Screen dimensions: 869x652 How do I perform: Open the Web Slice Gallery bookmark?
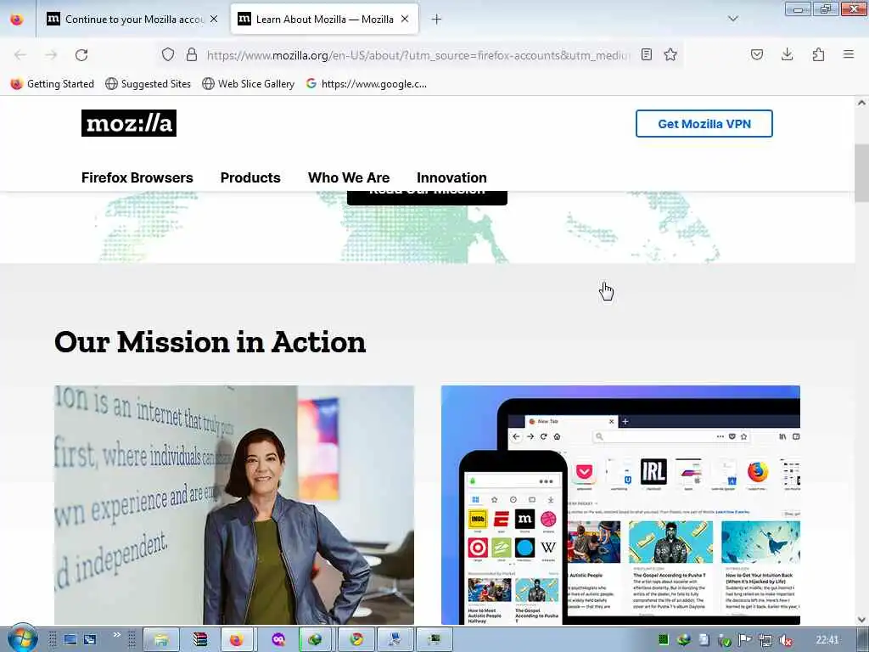point(249,84)
